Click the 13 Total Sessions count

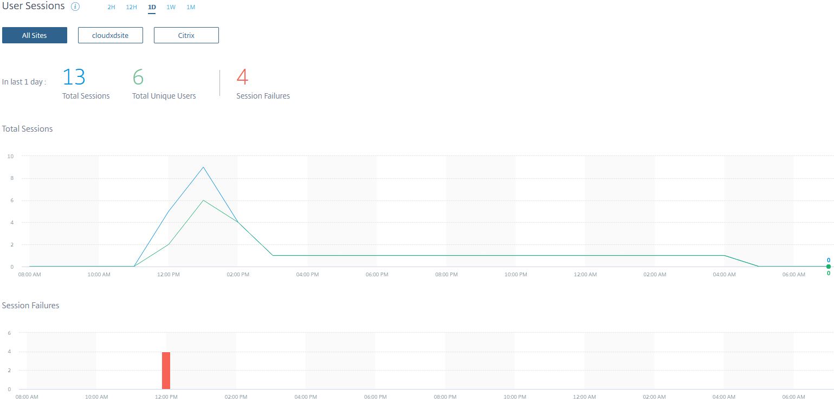pyautogui.click(x=74, y=77)
